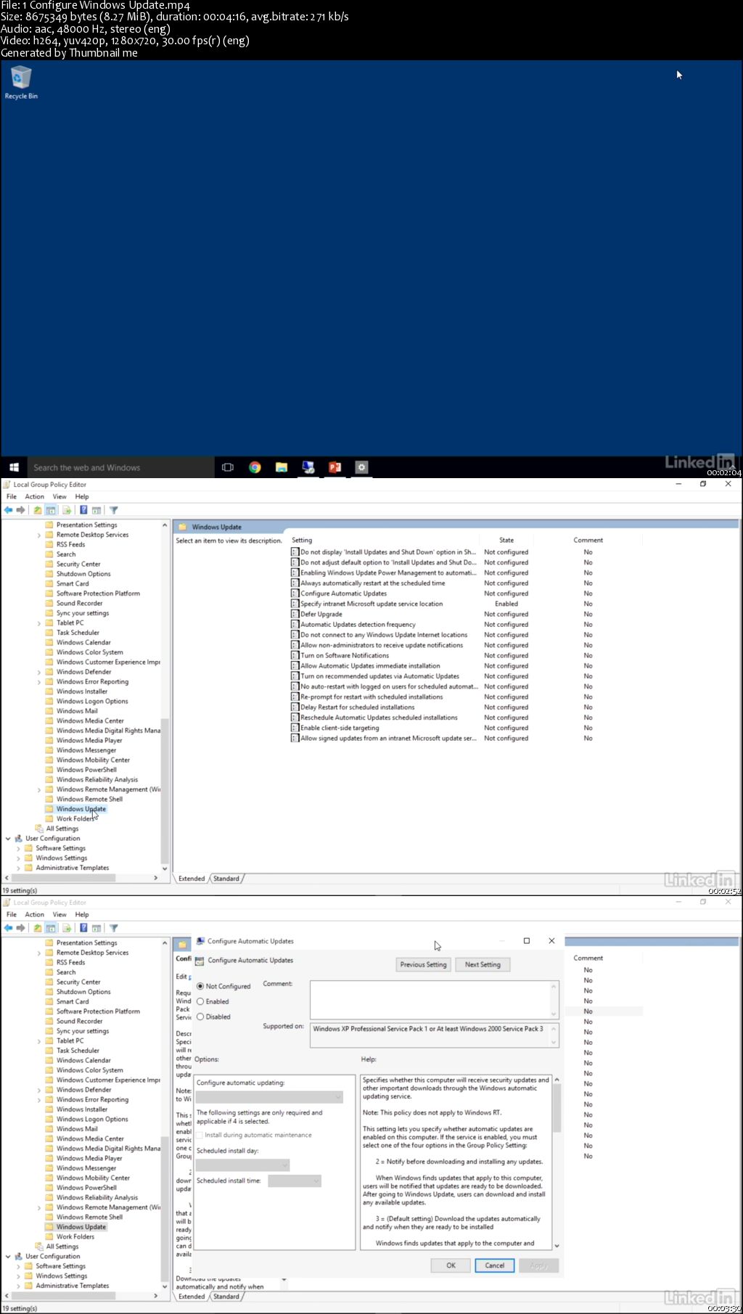Select the Recycle Bin desktop icon
This screenshot has width=743, height=1314.
(x=21, y=81)
